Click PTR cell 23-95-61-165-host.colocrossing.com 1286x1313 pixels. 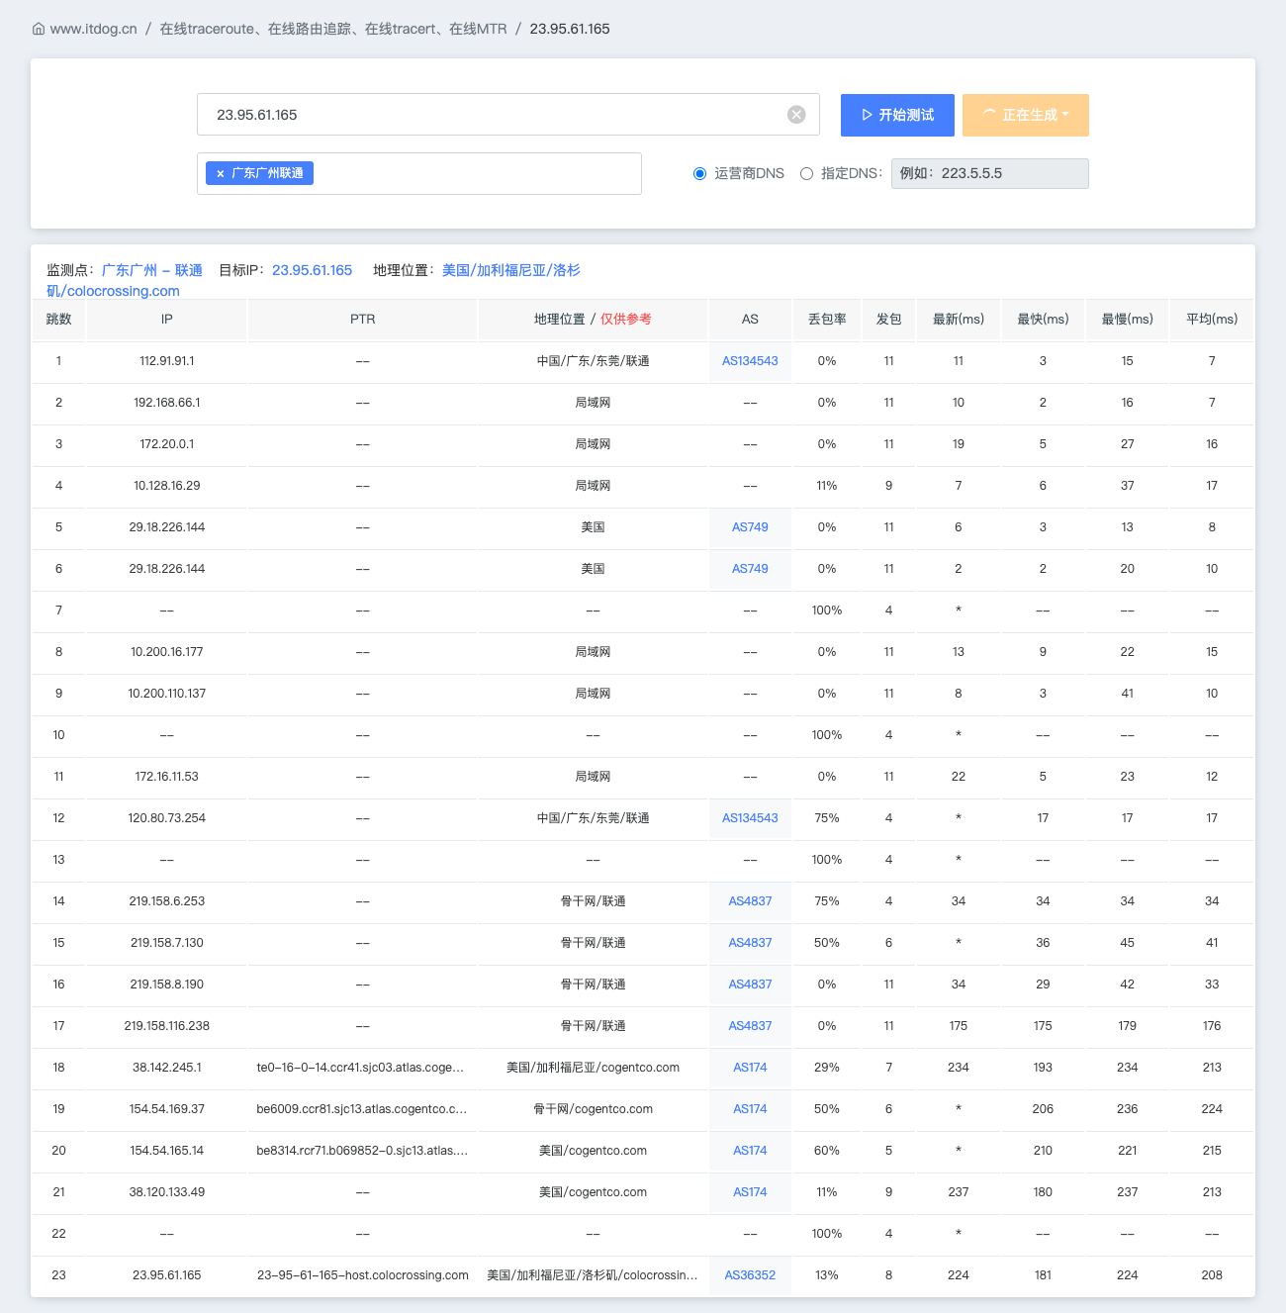tap(363, 1275)
